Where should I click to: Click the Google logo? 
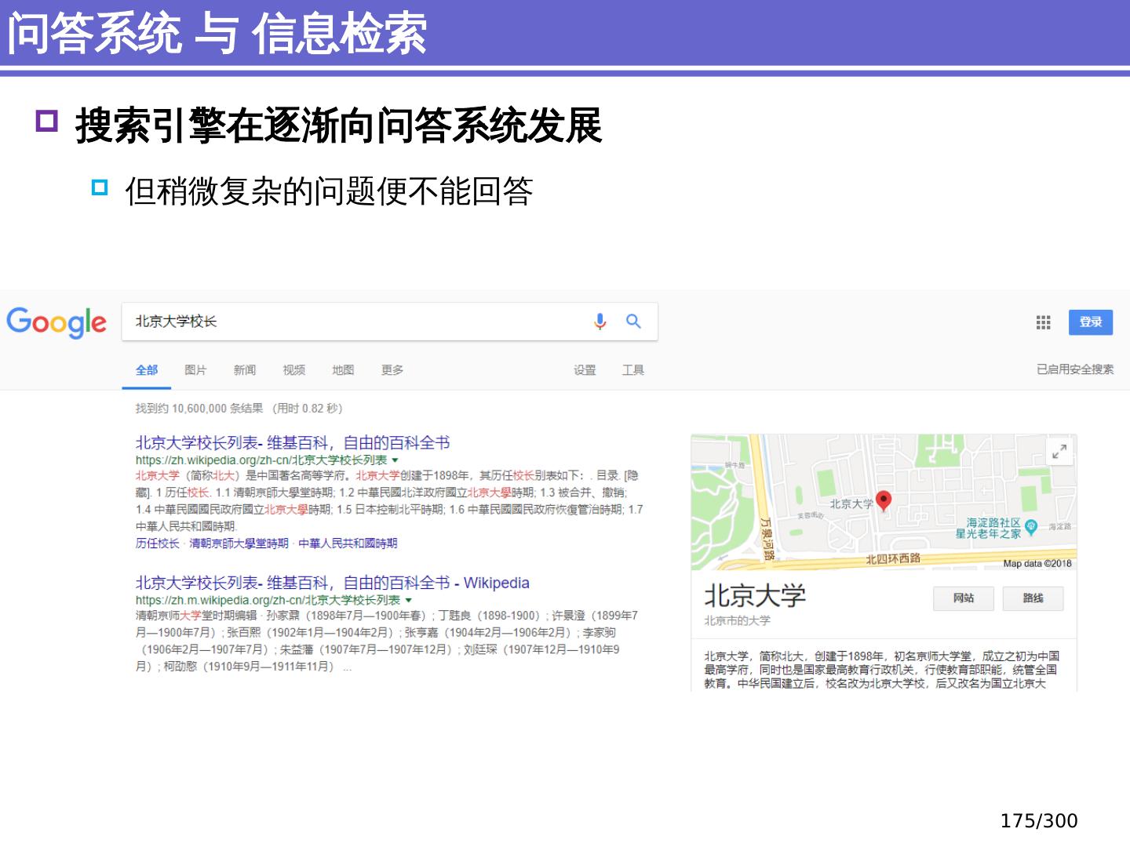pos(56,322)
